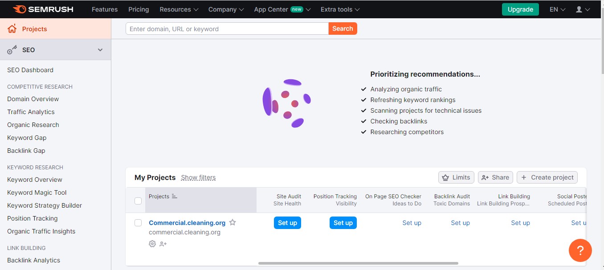Open the EN language selector

[x=558, y=9]
